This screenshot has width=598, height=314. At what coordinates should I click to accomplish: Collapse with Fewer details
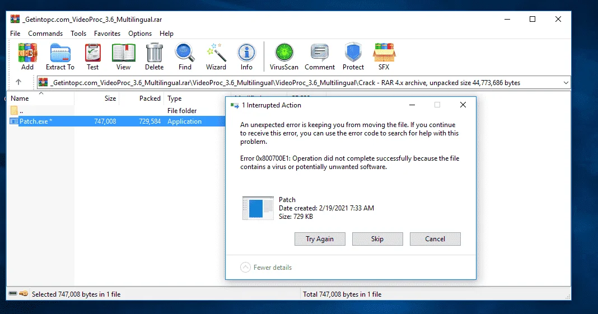click(x=266, y=268)
